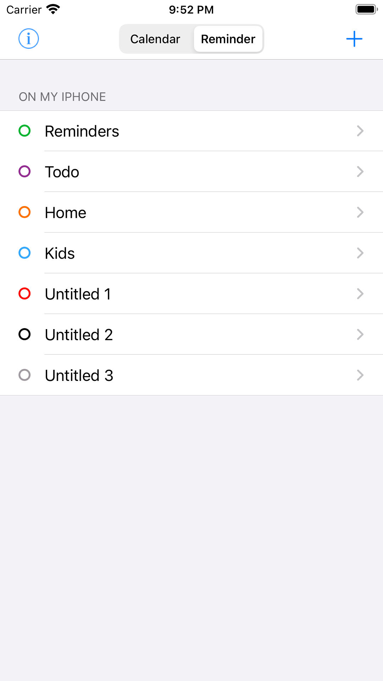The width and height of the screenshot is (383, 681).
Task: Click the black circle beside Untitled 2
Action: click(24, 334)
